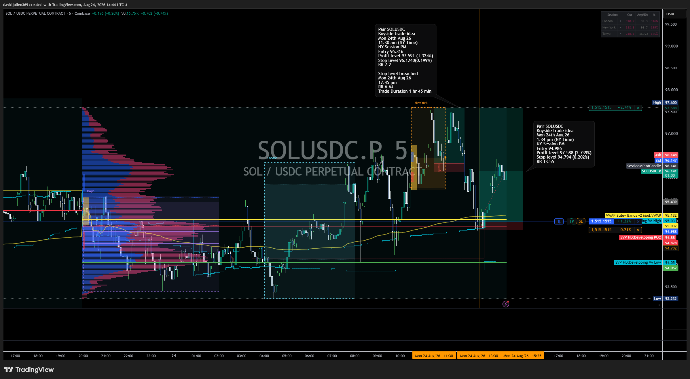The image size is (690, 379).
Task: Click the purple lightning replay icon
Action: coord(506,304)
